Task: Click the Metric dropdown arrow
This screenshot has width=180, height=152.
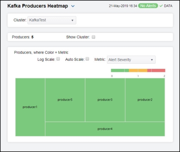Action: coord(152,60)
